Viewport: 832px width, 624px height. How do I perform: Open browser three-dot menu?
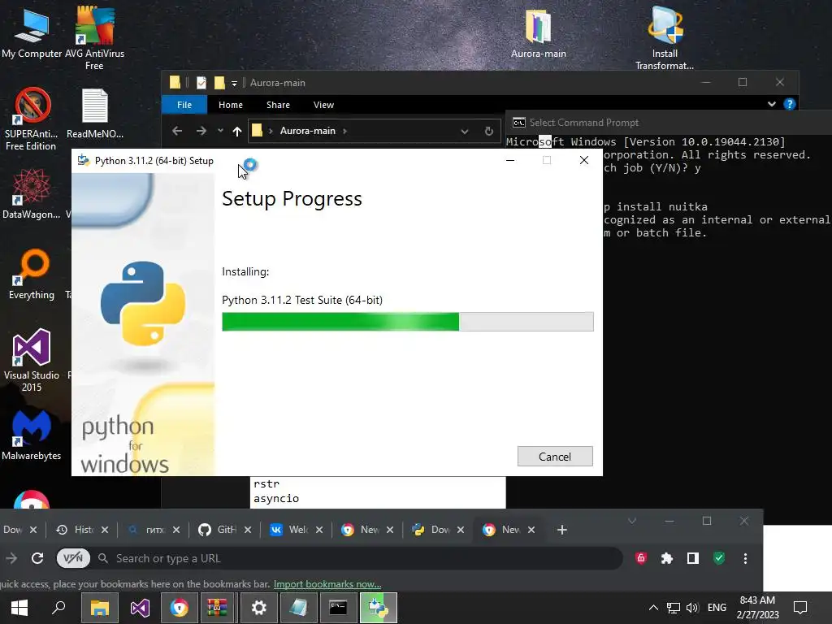tap(745, 558)
